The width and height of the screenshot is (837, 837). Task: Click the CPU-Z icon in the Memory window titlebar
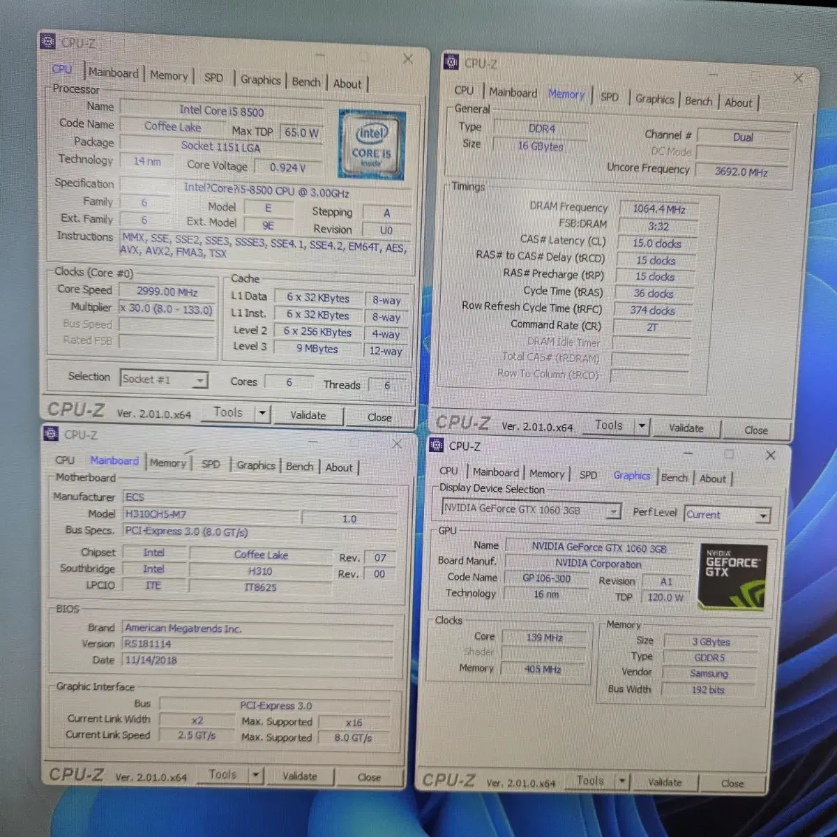(450, 62)
